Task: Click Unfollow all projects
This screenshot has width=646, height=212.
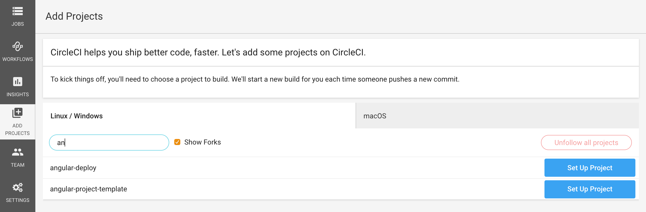Action: coord(586,142)
